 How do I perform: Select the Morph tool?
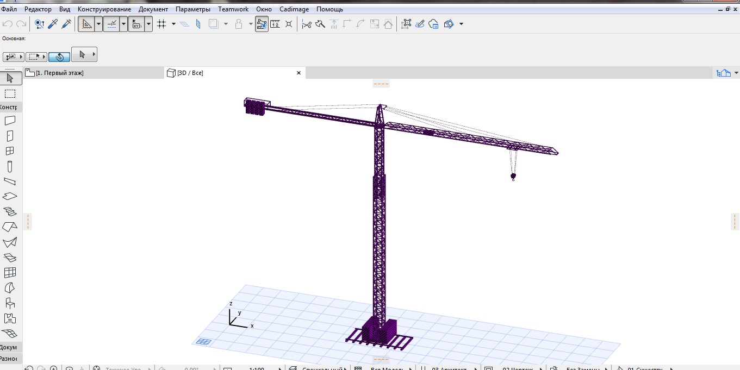click(10, 288)
